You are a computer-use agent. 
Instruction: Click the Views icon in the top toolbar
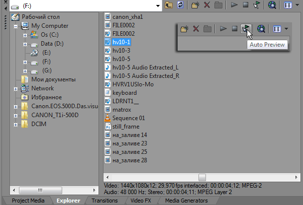coord(288,6)
